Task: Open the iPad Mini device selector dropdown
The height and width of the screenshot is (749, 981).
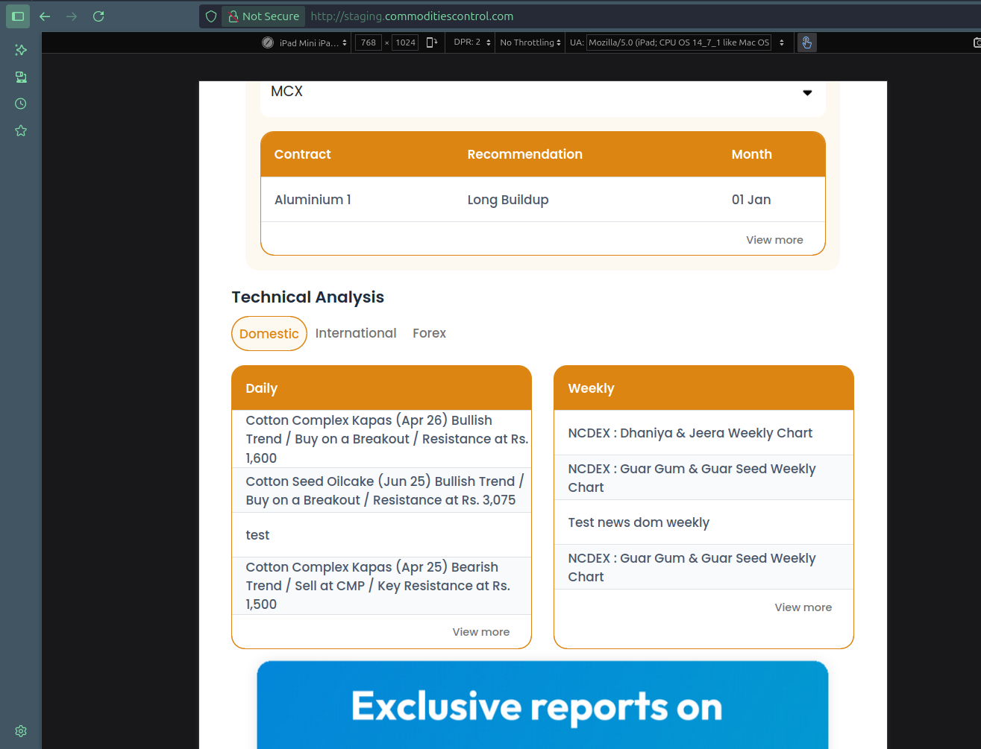Action: (305, 42)
